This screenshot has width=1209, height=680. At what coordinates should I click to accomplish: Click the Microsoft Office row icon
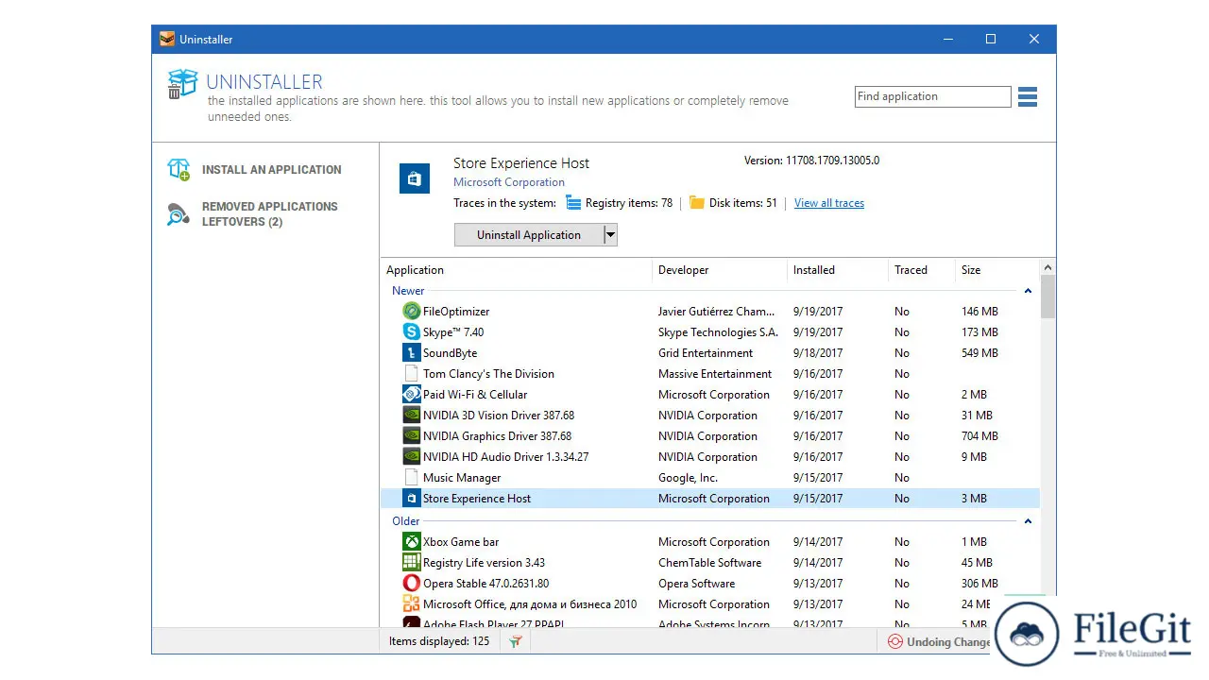[x=411, y=604]
